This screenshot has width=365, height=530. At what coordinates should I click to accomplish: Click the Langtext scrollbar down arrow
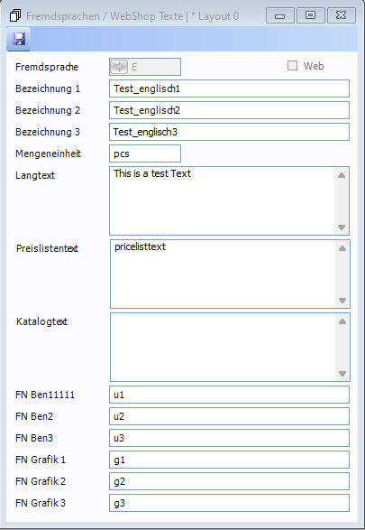[342, 228]
